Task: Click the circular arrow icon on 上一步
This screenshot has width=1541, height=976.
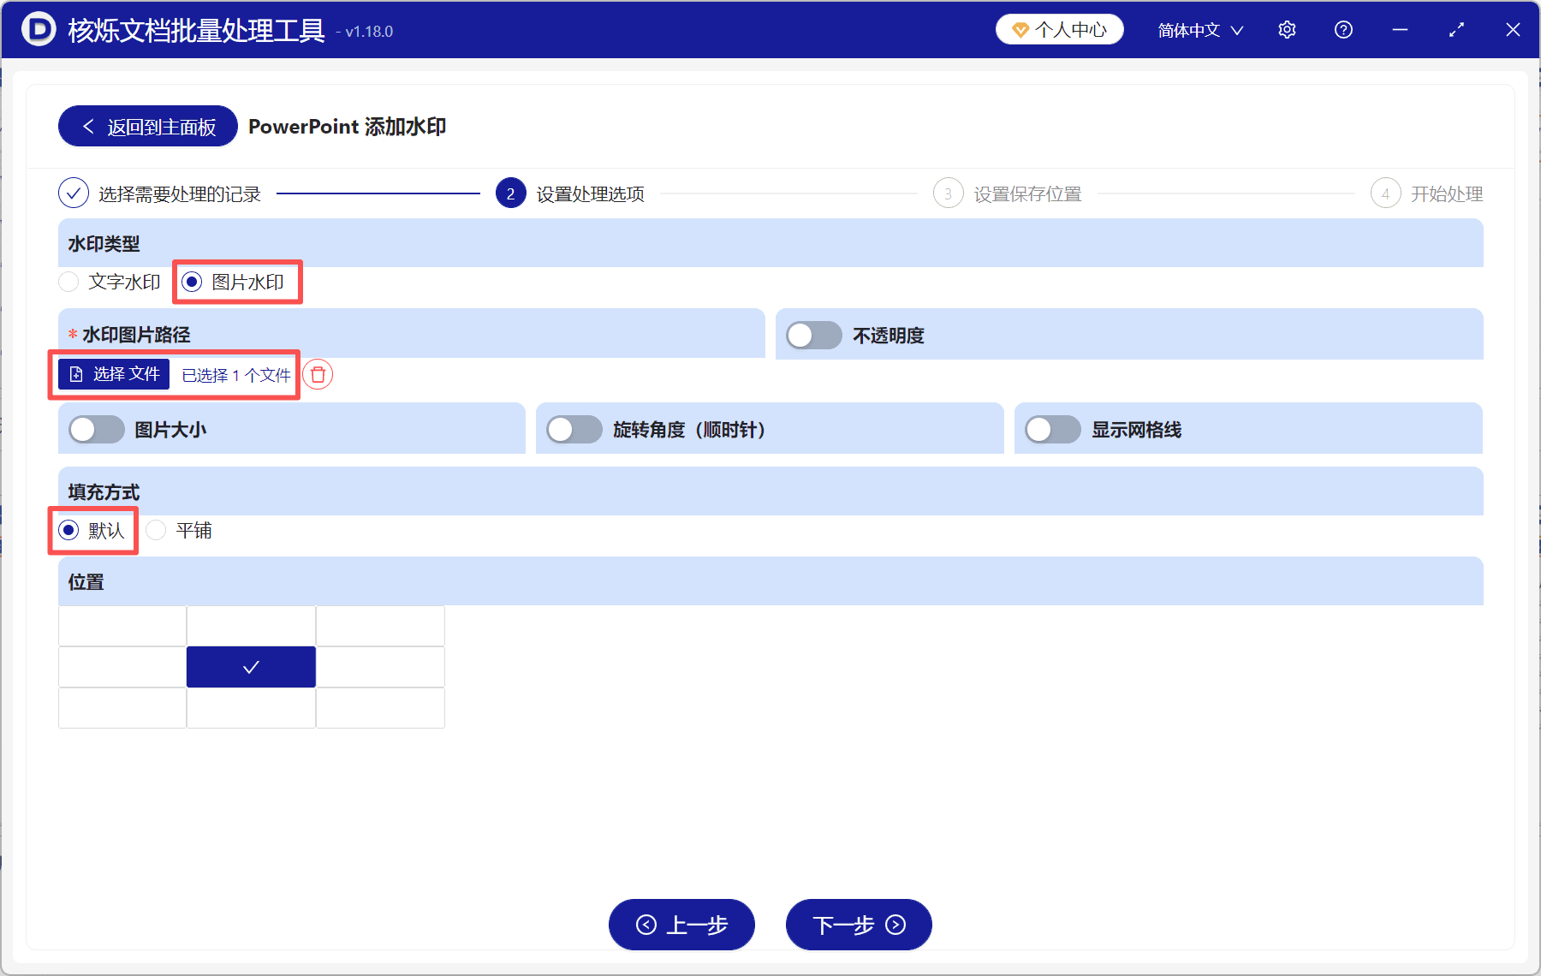Action: (x=647, y=925)
